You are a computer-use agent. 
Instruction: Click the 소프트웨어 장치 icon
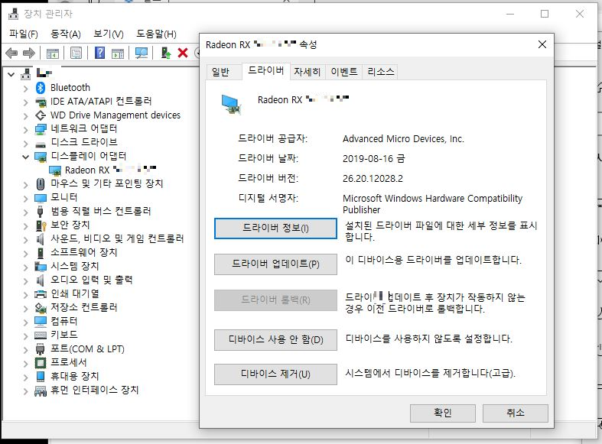click(41, 253)
